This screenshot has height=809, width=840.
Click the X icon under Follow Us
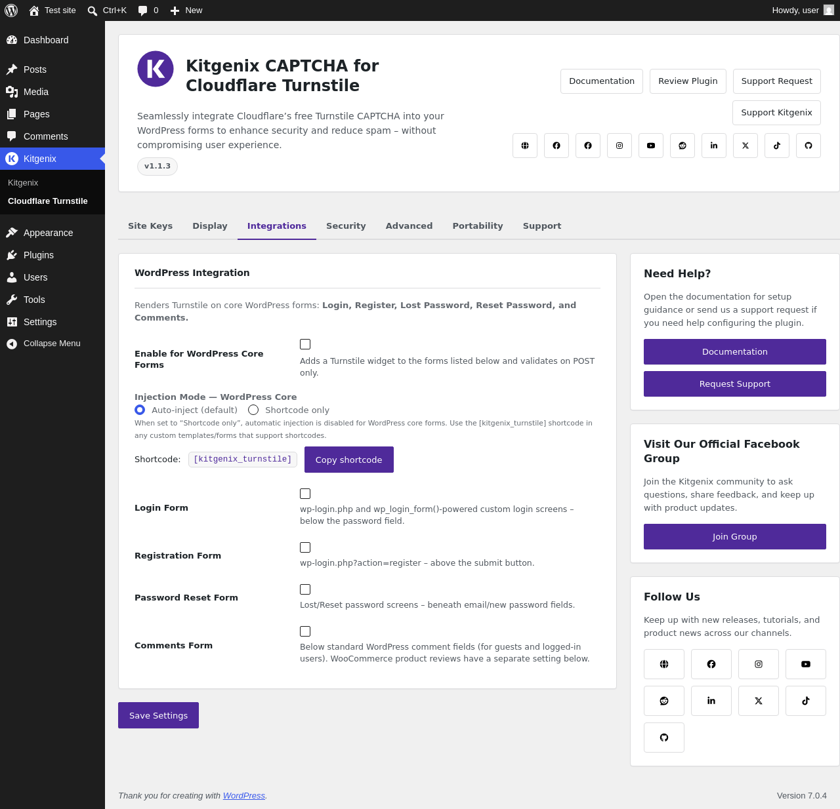[759, 701]
